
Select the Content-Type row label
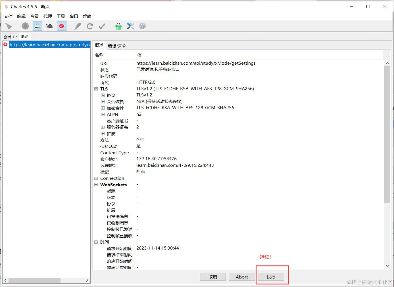[114, 153]
